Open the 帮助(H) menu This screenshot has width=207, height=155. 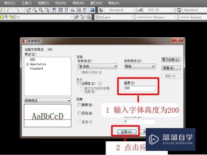(x=113, y=3)
